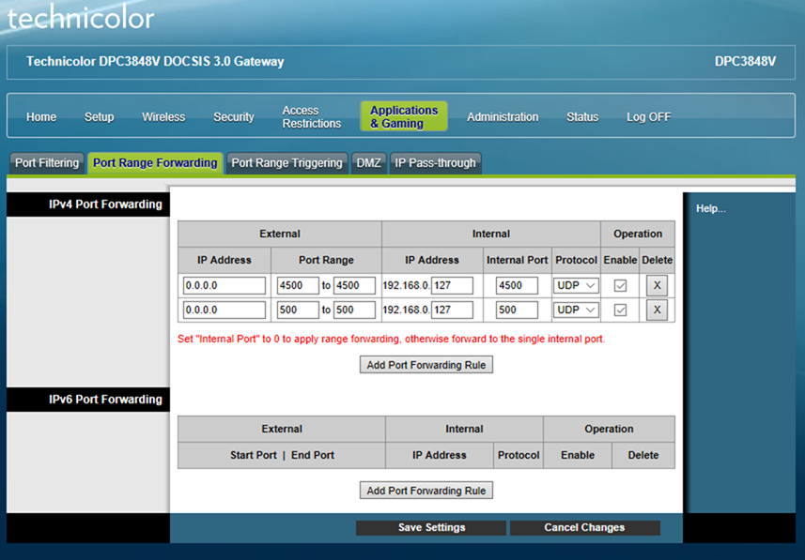Open protocol dropdown for port 4500 rule
The width and height of the screenshot is (805, 560).
click(x=576, y=286)
